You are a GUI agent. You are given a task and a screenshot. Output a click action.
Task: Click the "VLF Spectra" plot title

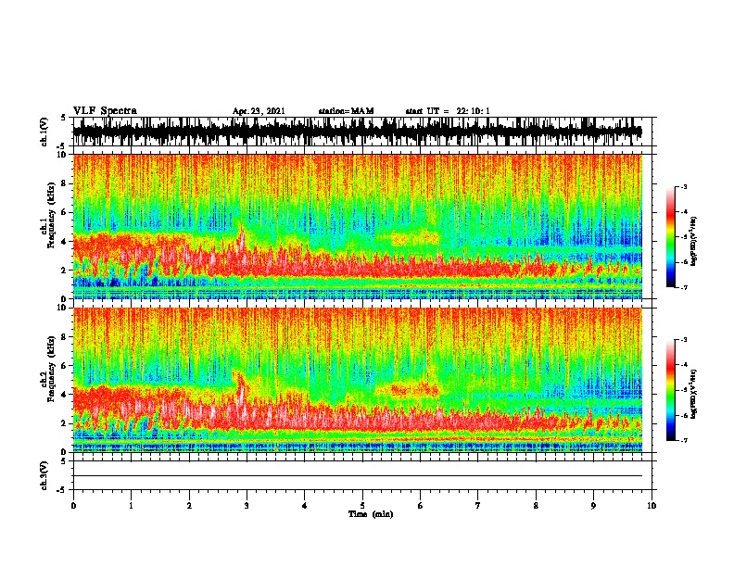pos(105,111)
